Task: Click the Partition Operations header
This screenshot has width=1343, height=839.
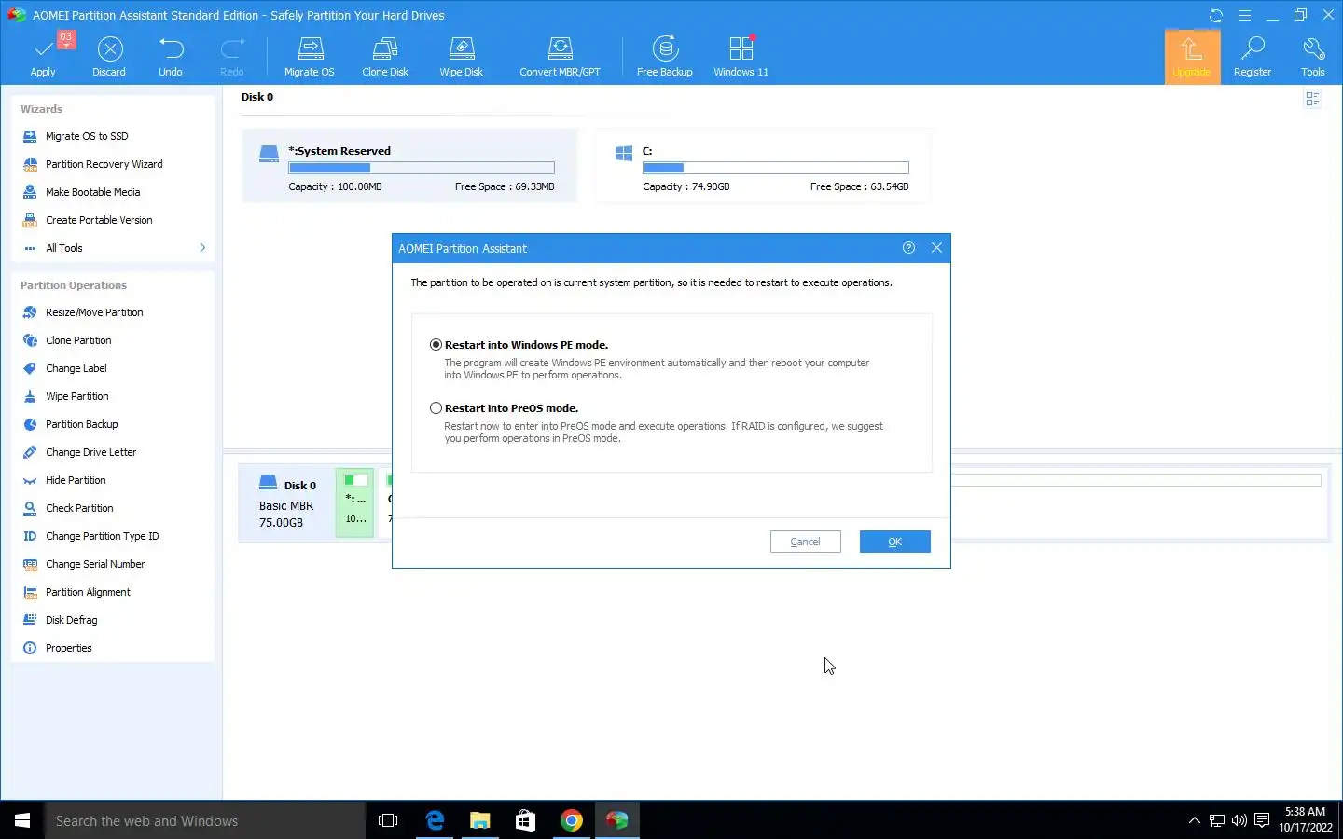Action: click(74, 285)
